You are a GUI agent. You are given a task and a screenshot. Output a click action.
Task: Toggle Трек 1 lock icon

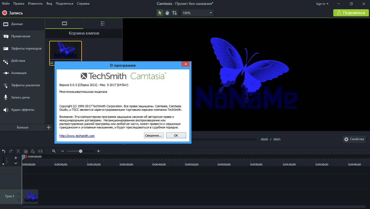click(18, 199)
